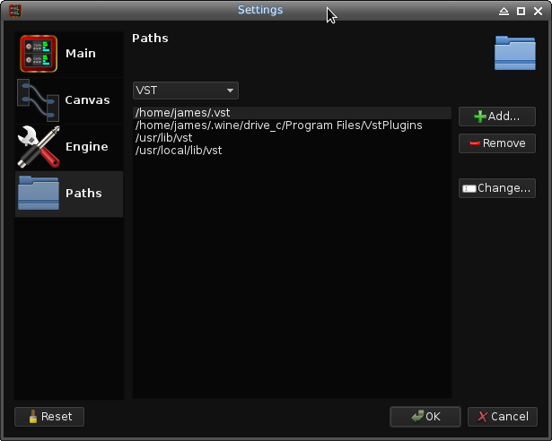Switch to the Engine settings tab
This screenshot has width=552, height=441.
(86, 147)
